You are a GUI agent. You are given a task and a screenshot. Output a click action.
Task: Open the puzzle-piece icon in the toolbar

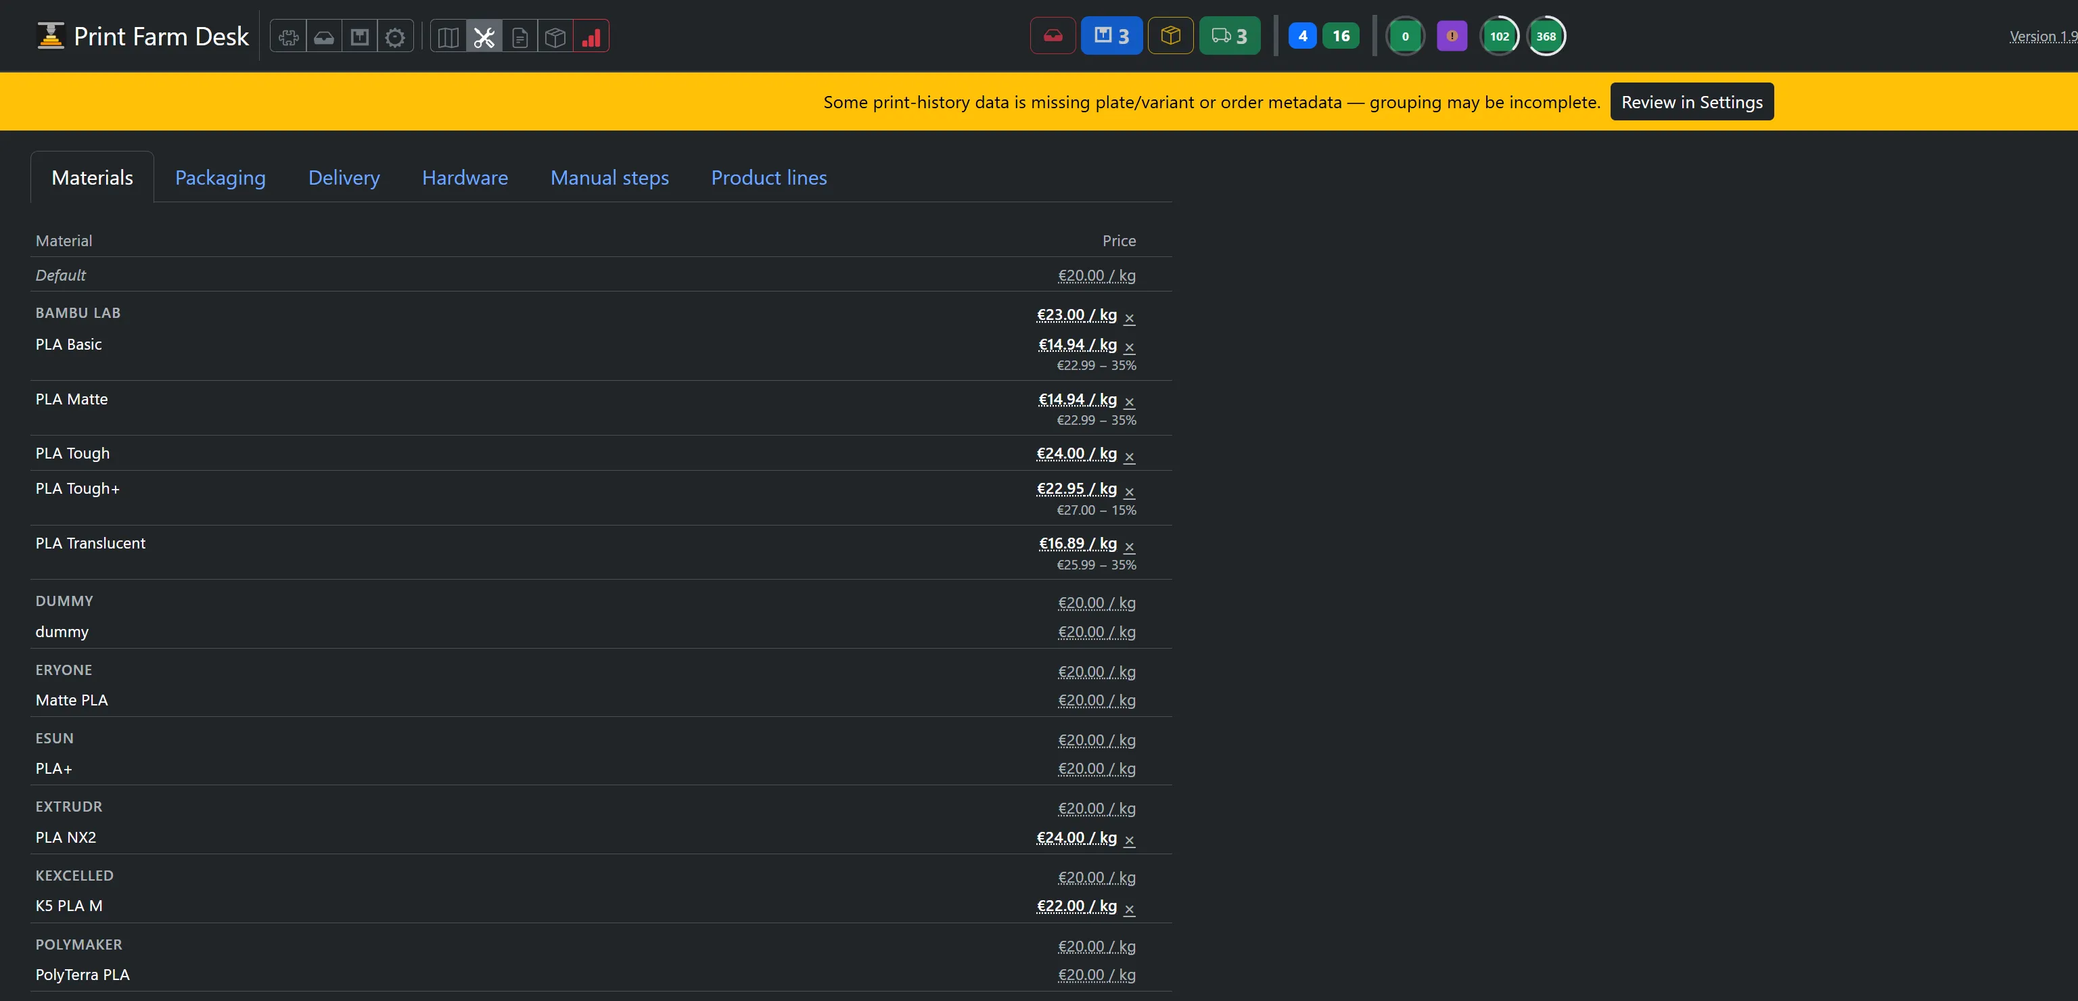[x=288, y=37]
